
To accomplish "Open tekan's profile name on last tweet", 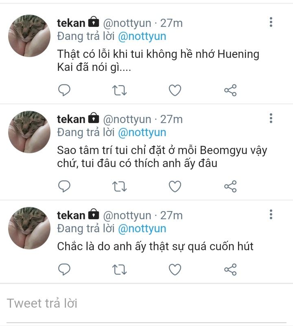I will click(x=71, y=215).
